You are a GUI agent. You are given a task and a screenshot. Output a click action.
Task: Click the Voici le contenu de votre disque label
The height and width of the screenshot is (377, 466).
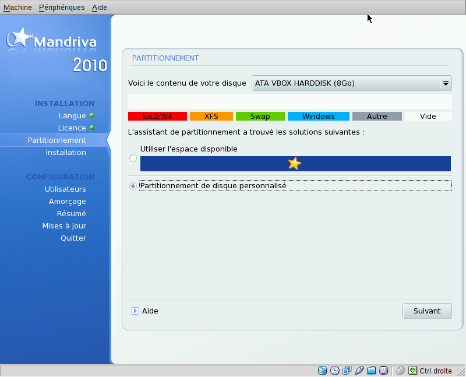[x=187, y=83]
